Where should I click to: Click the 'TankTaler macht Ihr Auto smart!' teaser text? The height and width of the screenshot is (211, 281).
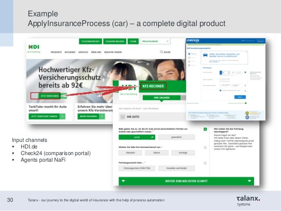coord(48,108)
